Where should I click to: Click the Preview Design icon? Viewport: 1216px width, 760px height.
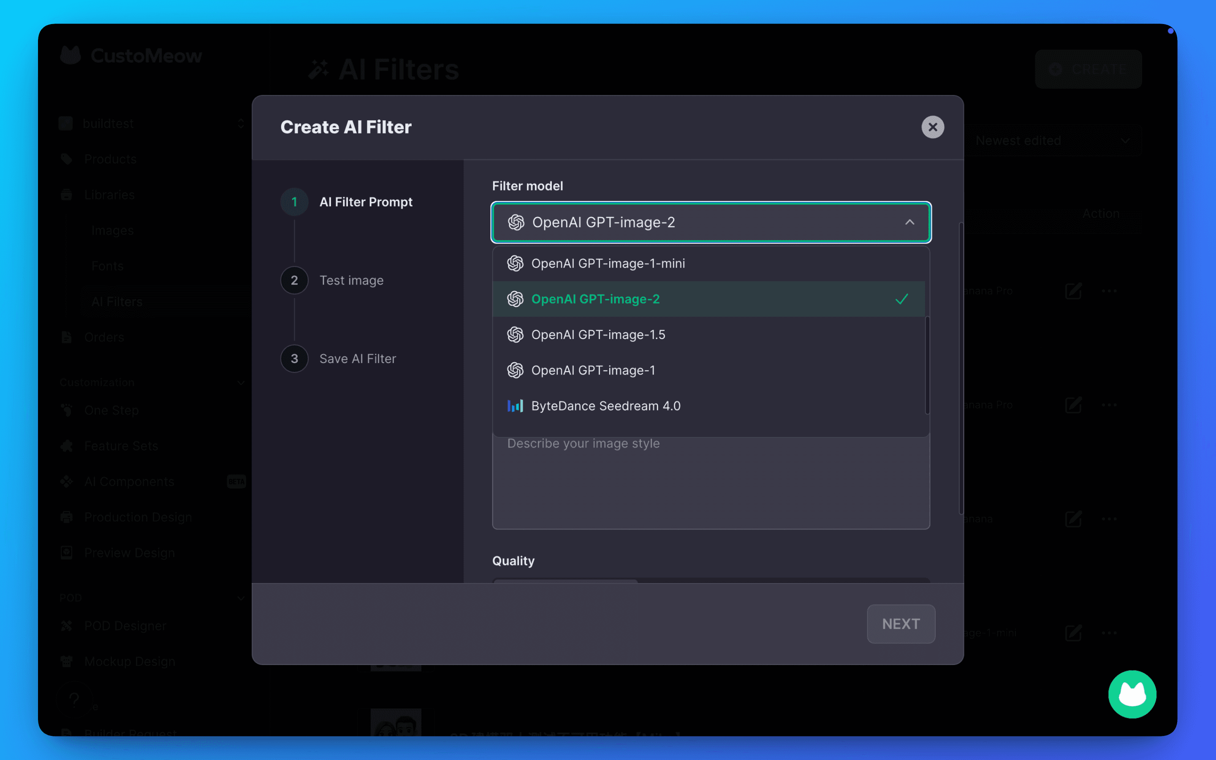point(66,553)
